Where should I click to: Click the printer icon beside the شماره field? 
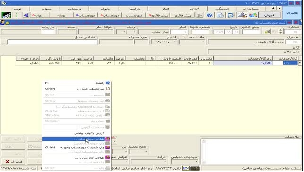[x=267, y=32]
